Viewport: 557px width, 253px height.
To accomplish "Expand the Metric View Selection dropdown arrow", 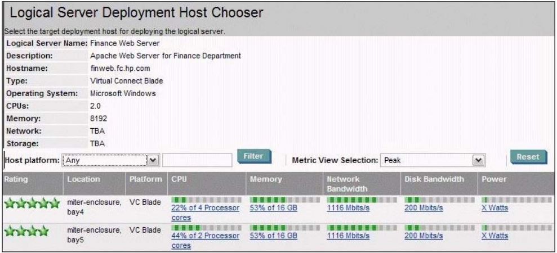I will (x=479, y=160).
